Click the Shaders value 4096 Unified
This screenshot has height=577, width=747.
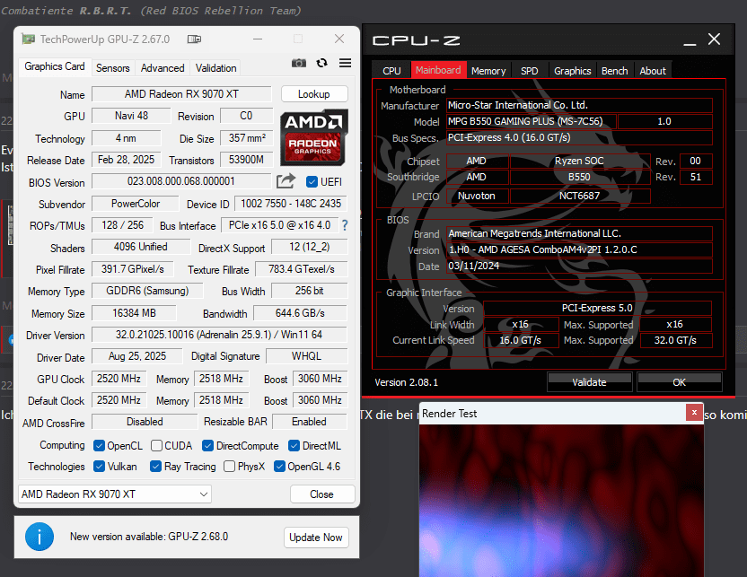pos(141,247)
